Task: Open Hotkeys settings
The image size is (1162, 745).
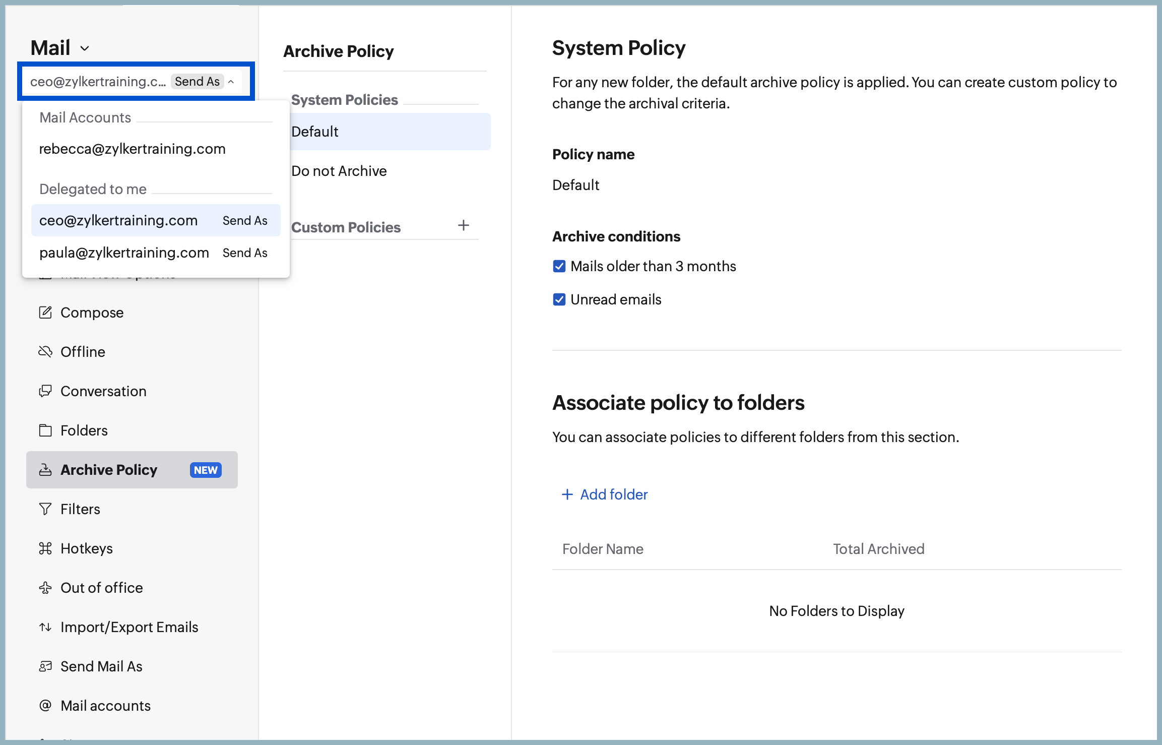Action: tap(132, 548)
